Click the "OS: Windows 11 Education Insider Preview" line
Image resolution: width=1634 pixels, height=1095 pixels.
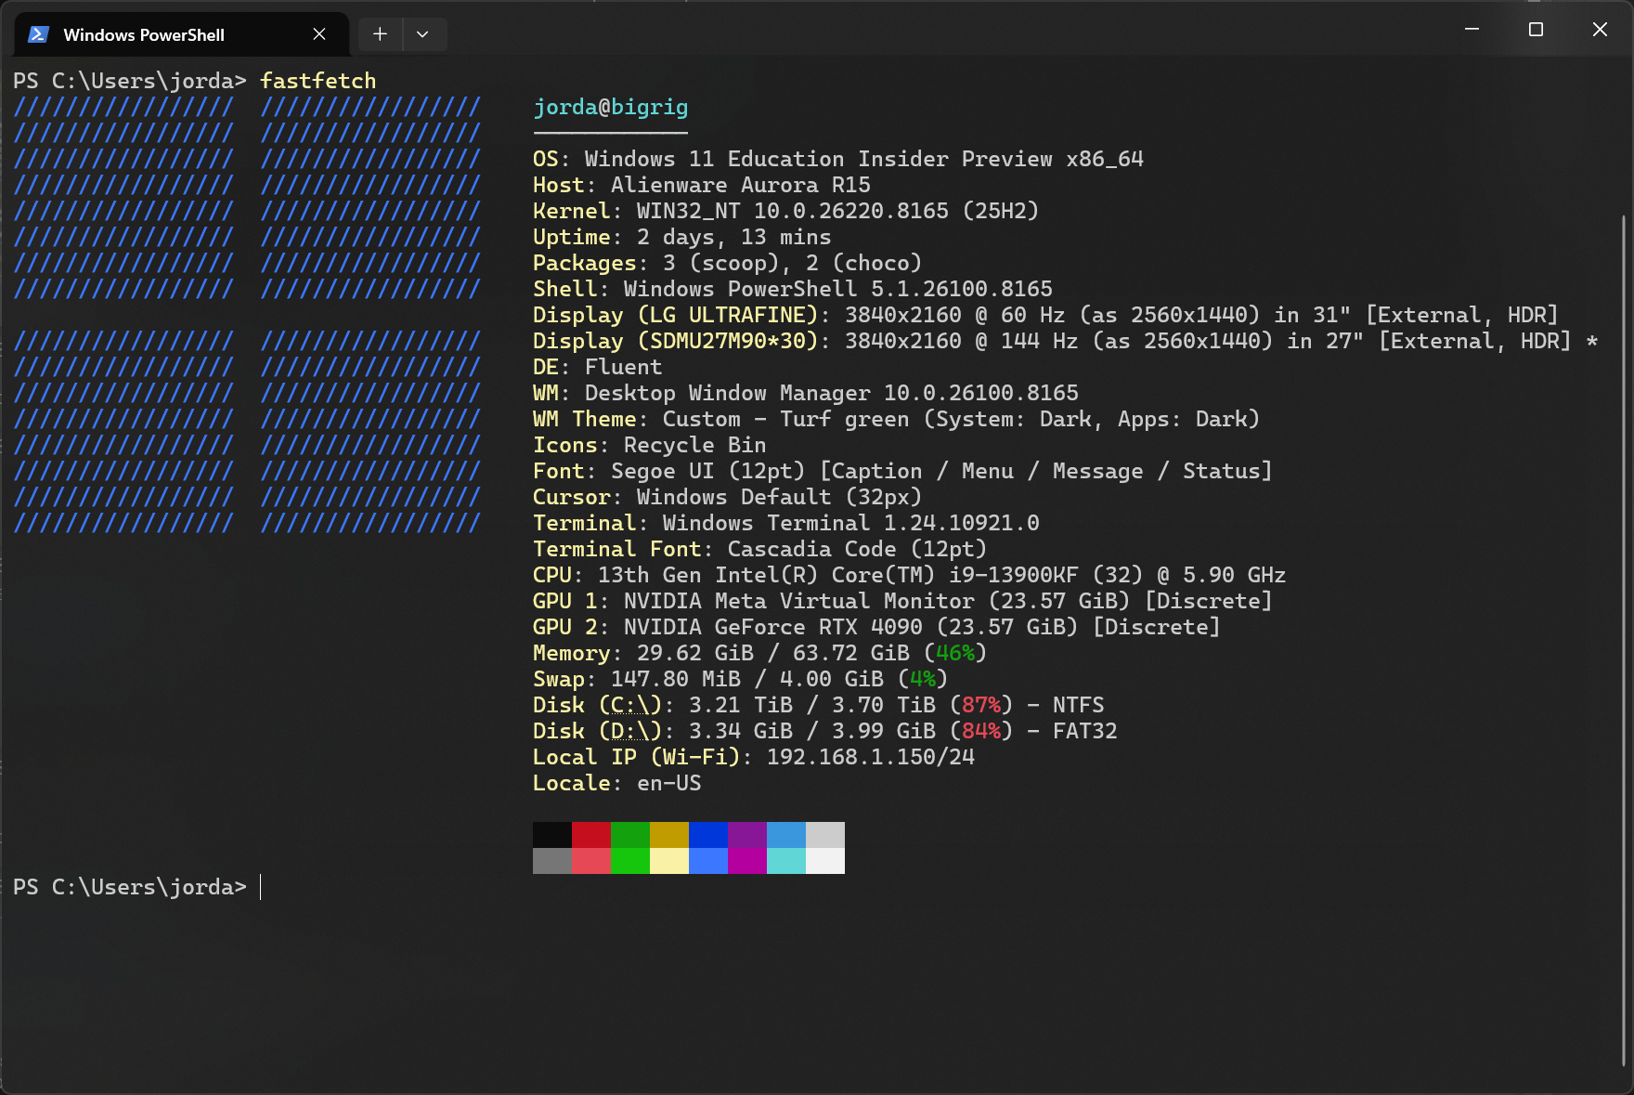click(838, 159)
